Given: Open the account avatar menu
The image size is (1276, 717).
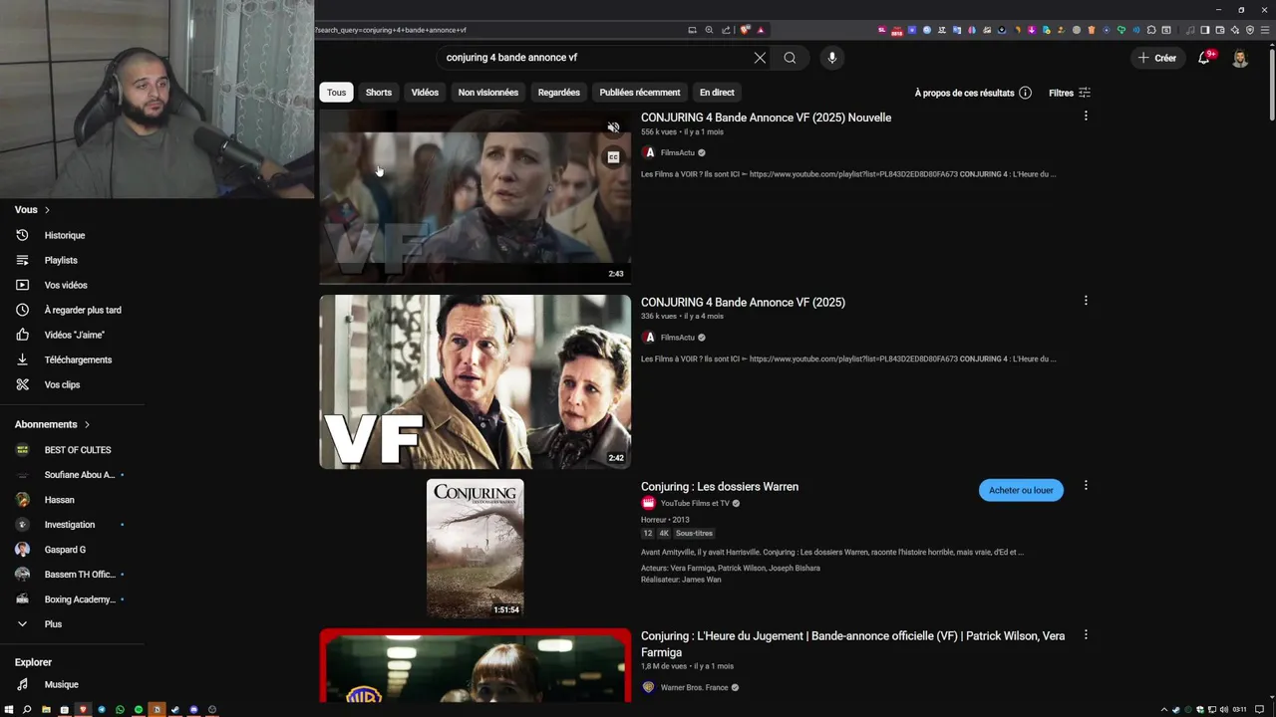Looking at the screenshot, I should click(1240, 58).
